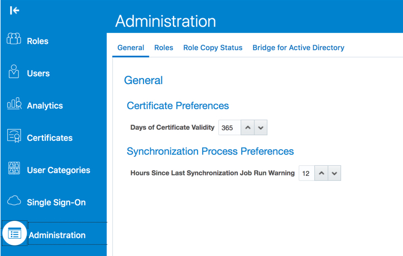Click the User Categories icon
This screenshot has height=256, width=403.
click(x=14, y=169)
